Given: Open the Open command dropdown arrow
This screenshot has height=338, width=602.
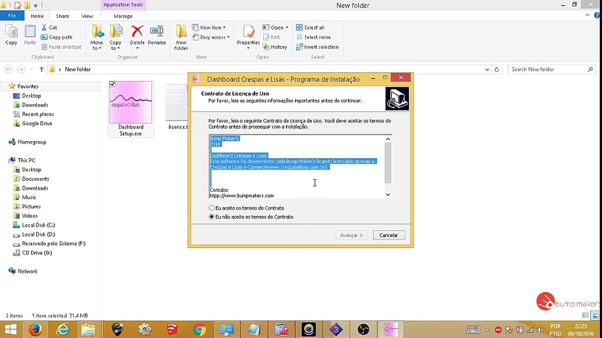Looking at the screenshot, I should click(x=287, y=28).
